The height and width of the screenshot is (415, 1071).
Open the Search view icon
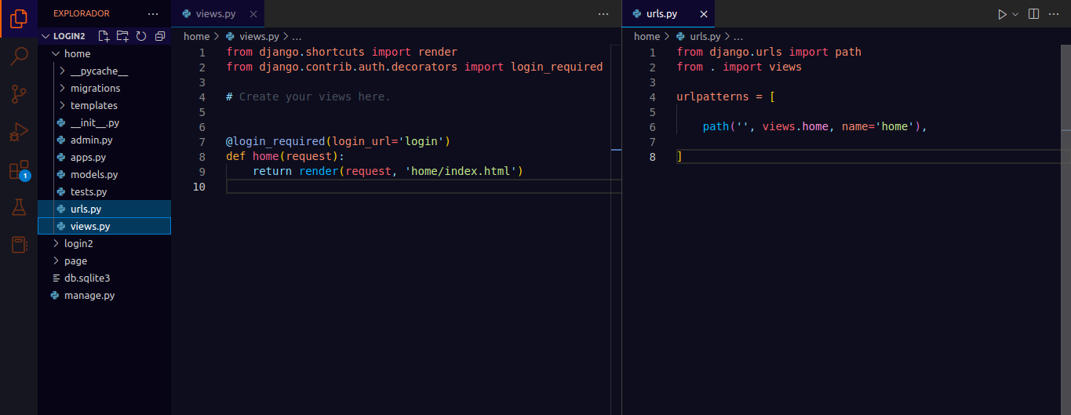19,56
